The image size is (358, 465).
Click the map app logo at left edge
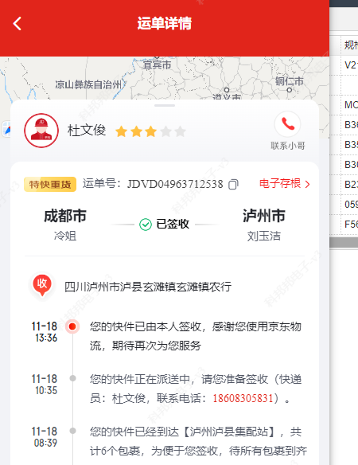(6, 129)
